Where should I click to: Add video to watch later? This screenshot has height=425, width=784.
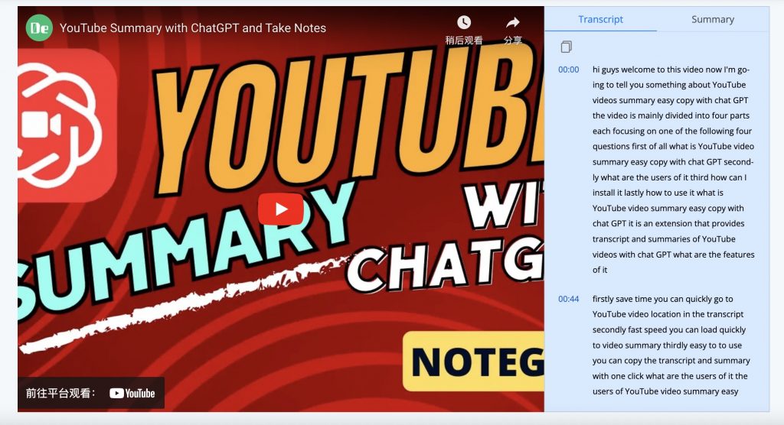[x=463, y=30]
